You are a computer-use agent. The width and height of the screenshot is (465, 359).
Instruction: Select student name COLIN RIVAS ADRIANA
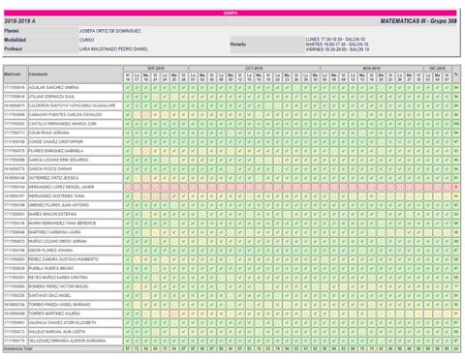point(48,133)
